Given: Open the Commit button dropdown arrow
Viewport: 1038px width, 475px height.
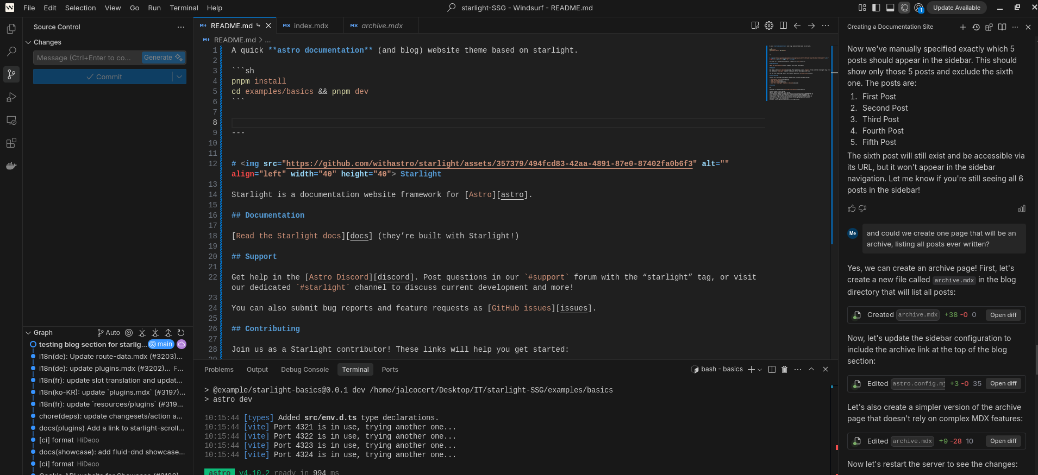Looking at the screenshot, I should pos(179,77).
